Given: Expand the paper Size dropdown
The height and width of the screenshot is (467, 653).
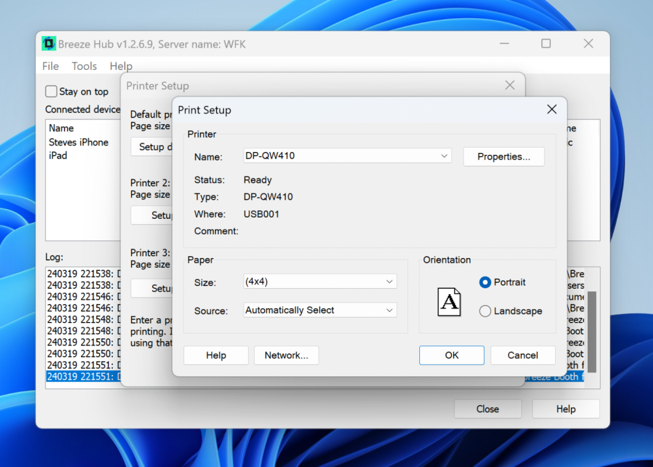Looking at the screenshot, I should (320, 282).
